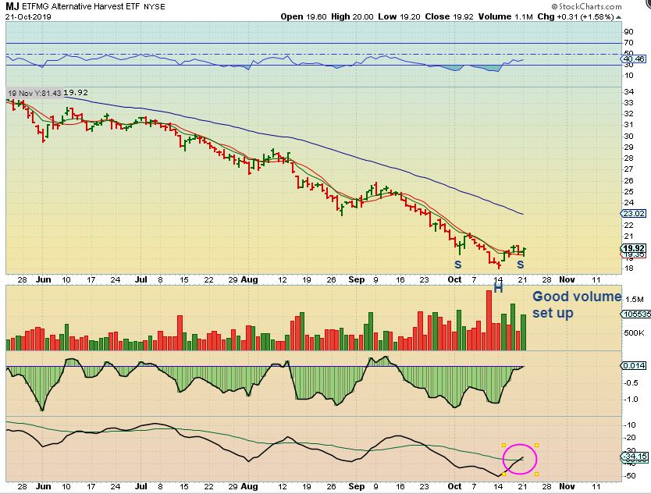Click the 90 RSI axis label
This screenshot has height=494, width=651.
pyautogui.click(x=628, y=32)
